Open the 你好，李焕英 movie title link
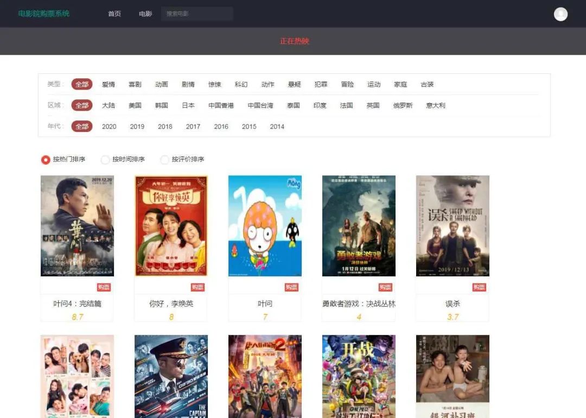The image size is (586, 418). click(x=171, y=305)
